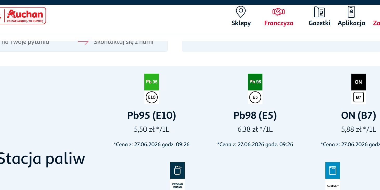Click the Franczyza handshake icon
Image resolution: width=380 pixels, height=190 pixels.
pyautogui.click(x=279, y=12)
